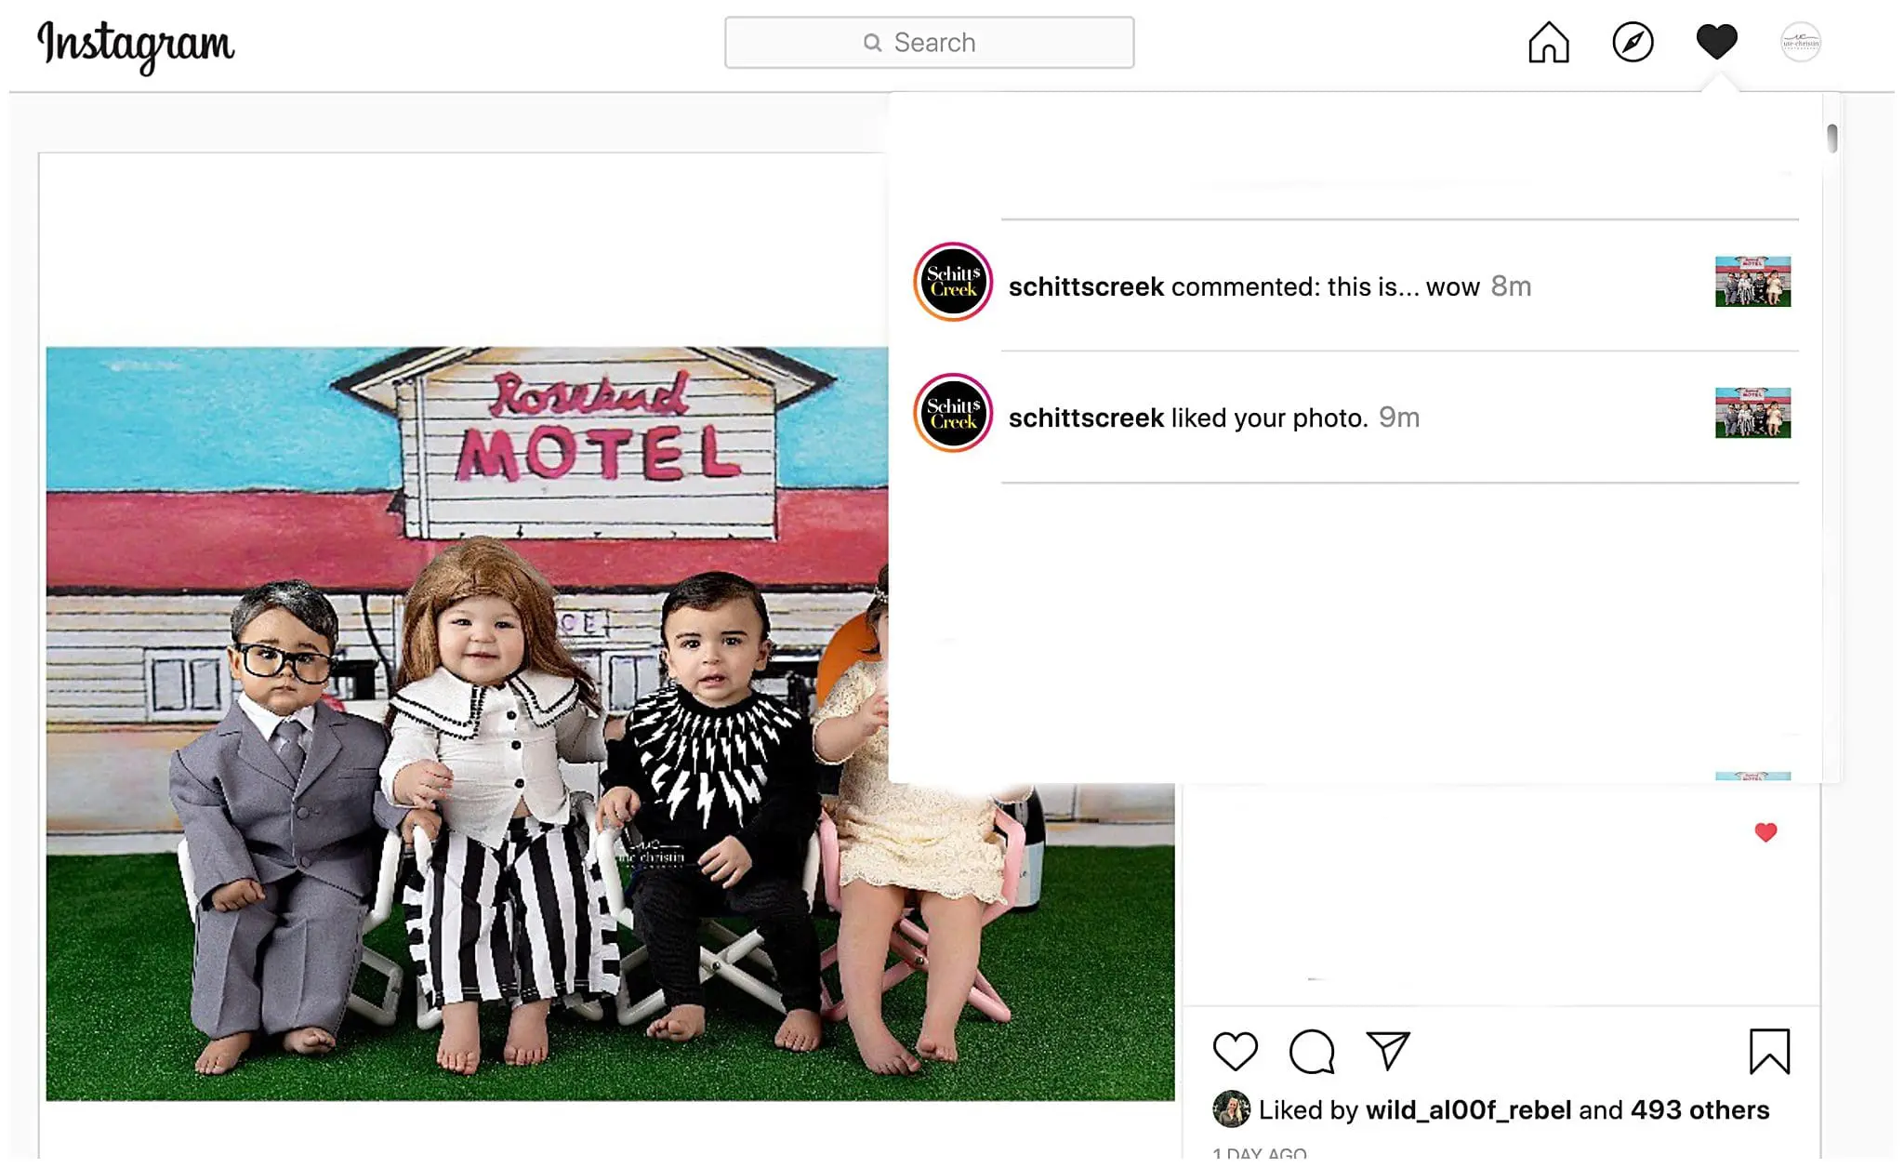
Task: Open schittscreek avatar on liked notification
Action: point(953,413)
